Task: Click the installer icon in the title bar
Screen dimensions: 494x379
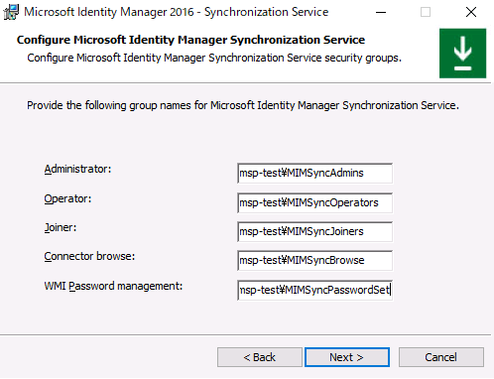Action: coord(11,12)
